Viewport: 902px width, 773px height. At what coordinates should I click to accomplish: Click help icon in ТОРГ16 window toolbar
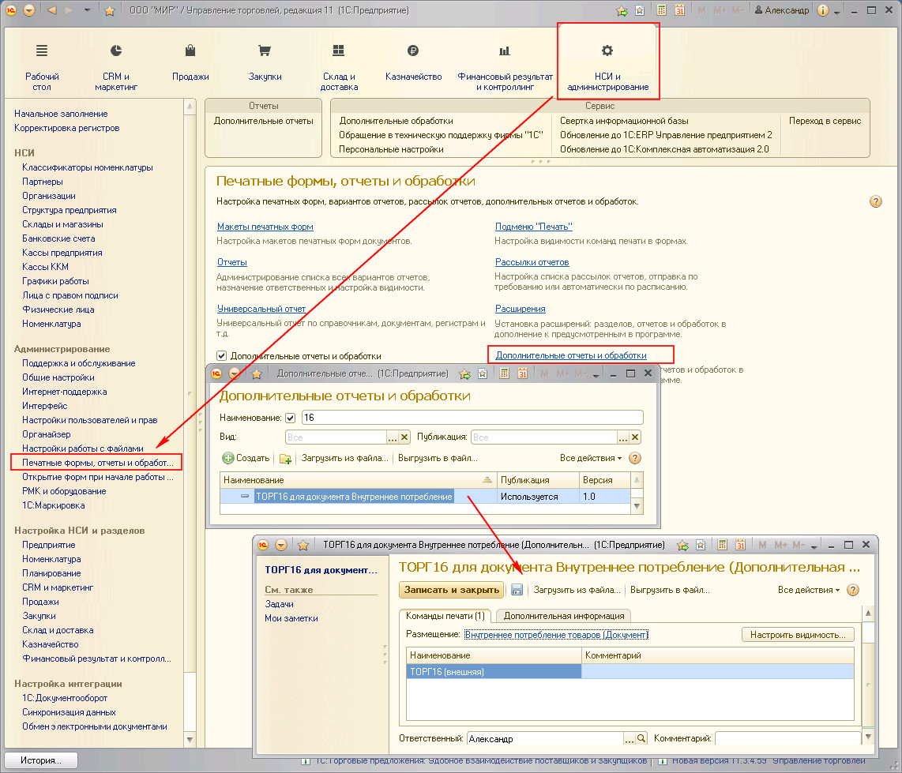(x=853, y=590)
